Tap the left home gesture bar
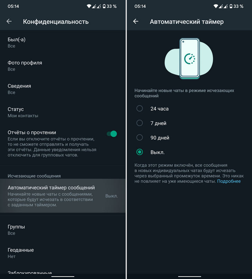 tap(63, 277)
